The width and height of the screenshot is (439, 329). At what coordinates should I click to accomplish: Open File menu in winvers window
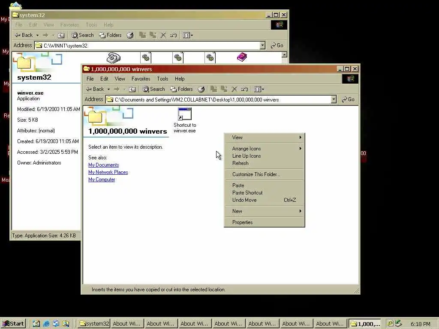coord(90,79)
